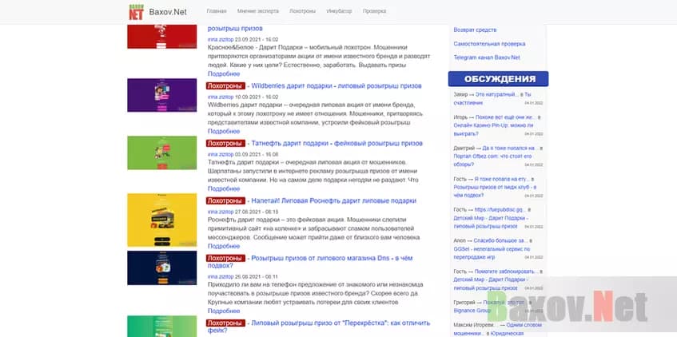Image resolution: width=677 pixels, height=337 pixels.
Task: Open Telegram канал Baxov.Net sidebar link
Action: click(487, 57)
